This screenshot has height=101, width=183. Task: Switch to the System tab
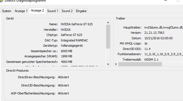click(7, 11)
